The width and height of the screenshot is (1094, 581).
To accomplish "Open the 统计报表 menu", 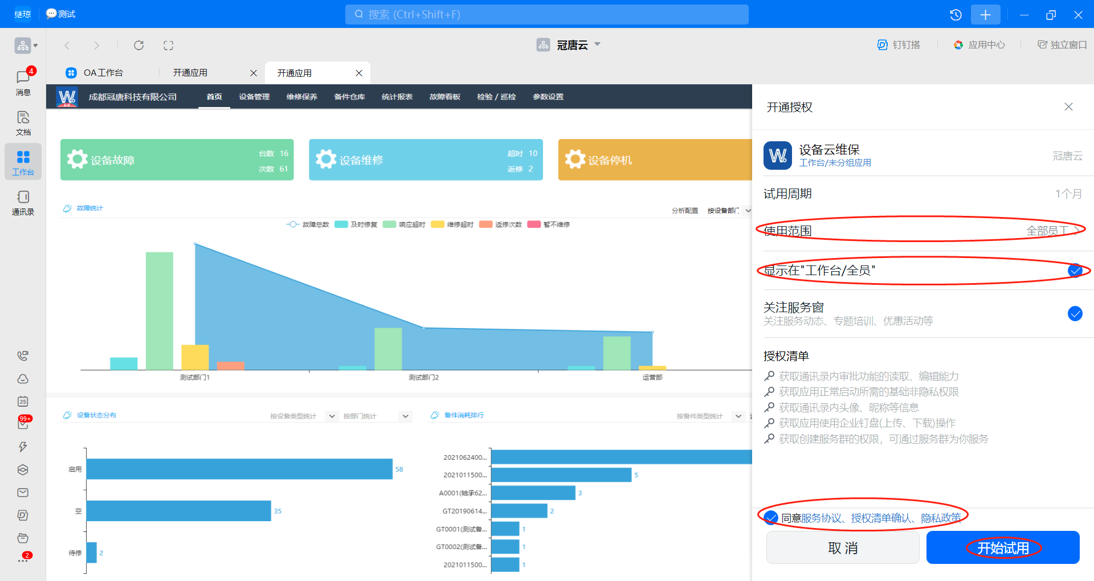I will click(x=397, y=97).
